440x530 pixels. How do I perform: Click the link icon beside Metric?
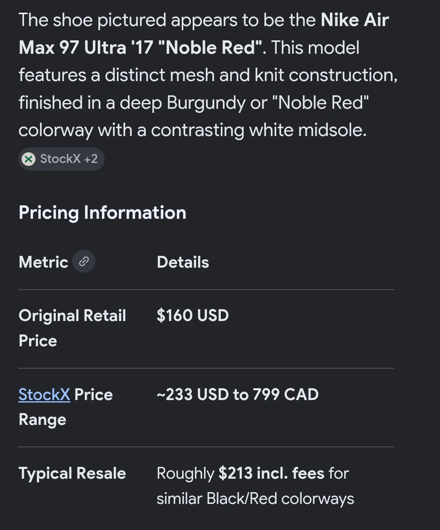84,262
